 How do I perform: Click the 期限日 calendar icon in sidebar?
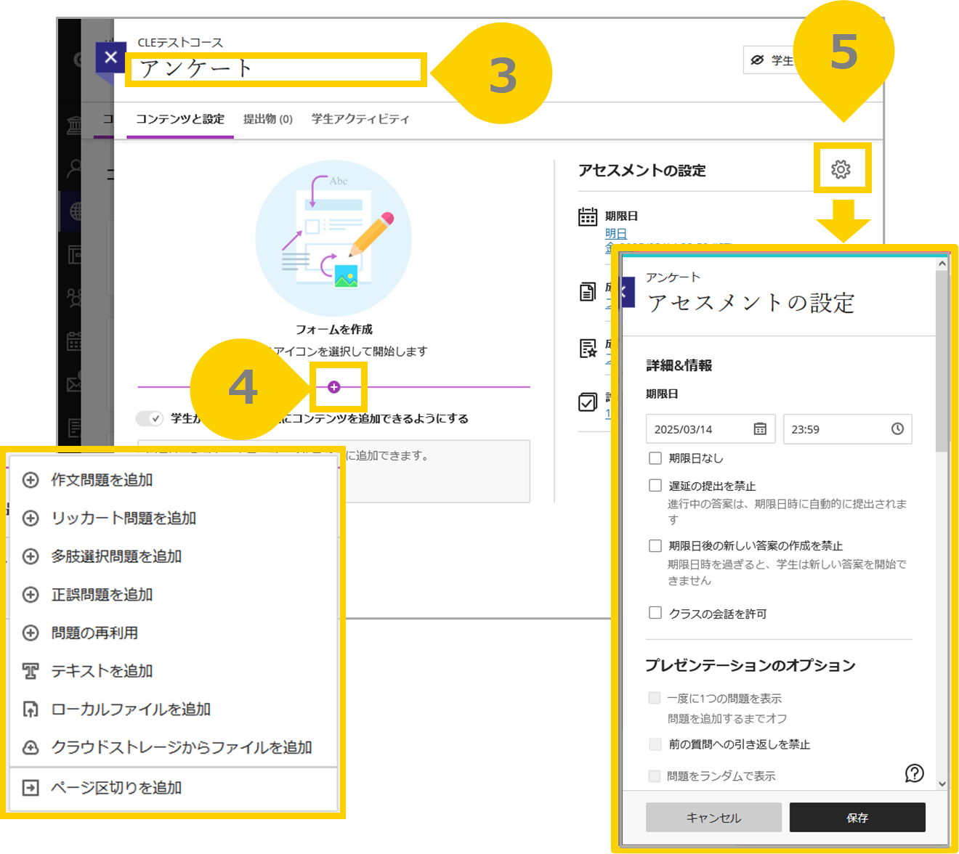(588, 216)
